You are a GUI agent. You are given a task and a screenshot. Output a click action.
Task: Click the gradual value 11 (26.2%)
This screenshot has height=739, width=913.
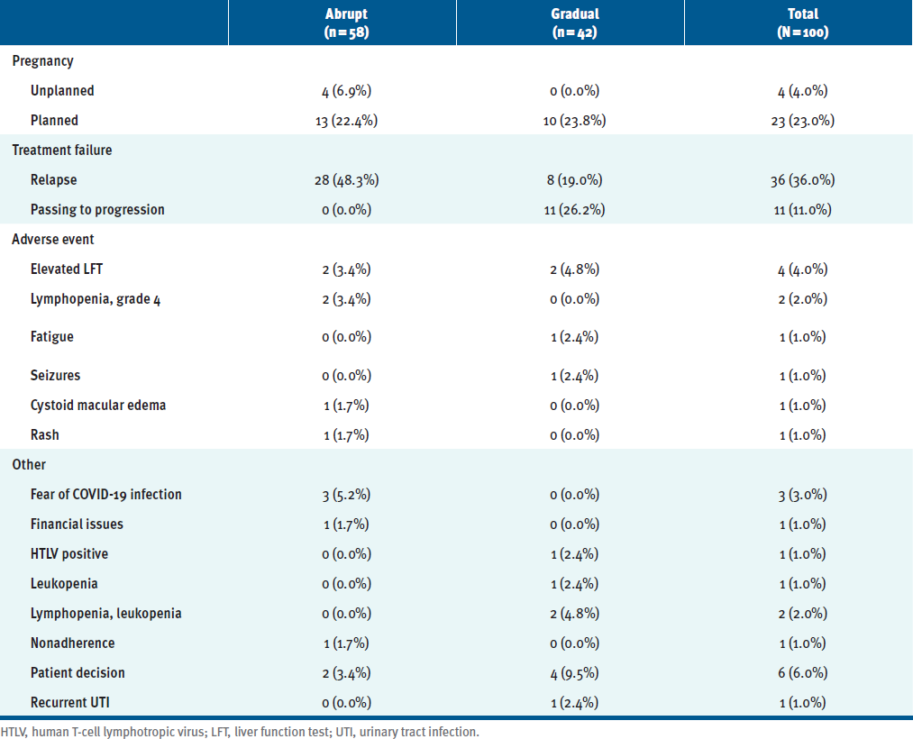tap(575, 210)
